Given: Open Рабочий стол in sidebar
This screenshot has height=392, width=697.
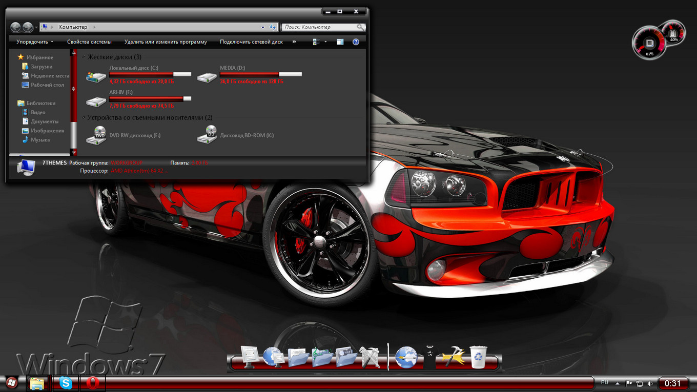Looking at the screenshot, I should pos(43,85).
